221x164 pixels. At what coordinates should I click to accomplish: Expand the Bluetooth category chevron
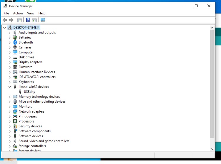(10, 43)
